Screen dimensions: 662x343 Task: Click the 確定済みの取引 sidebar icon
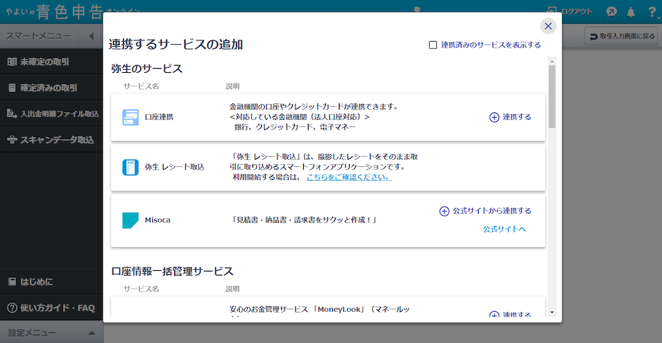pos(12,88)
